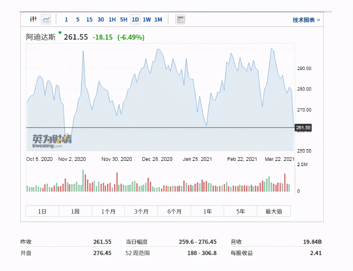
Task: Click the Nov 2, 2020 date label
Action: click(72, 159)
